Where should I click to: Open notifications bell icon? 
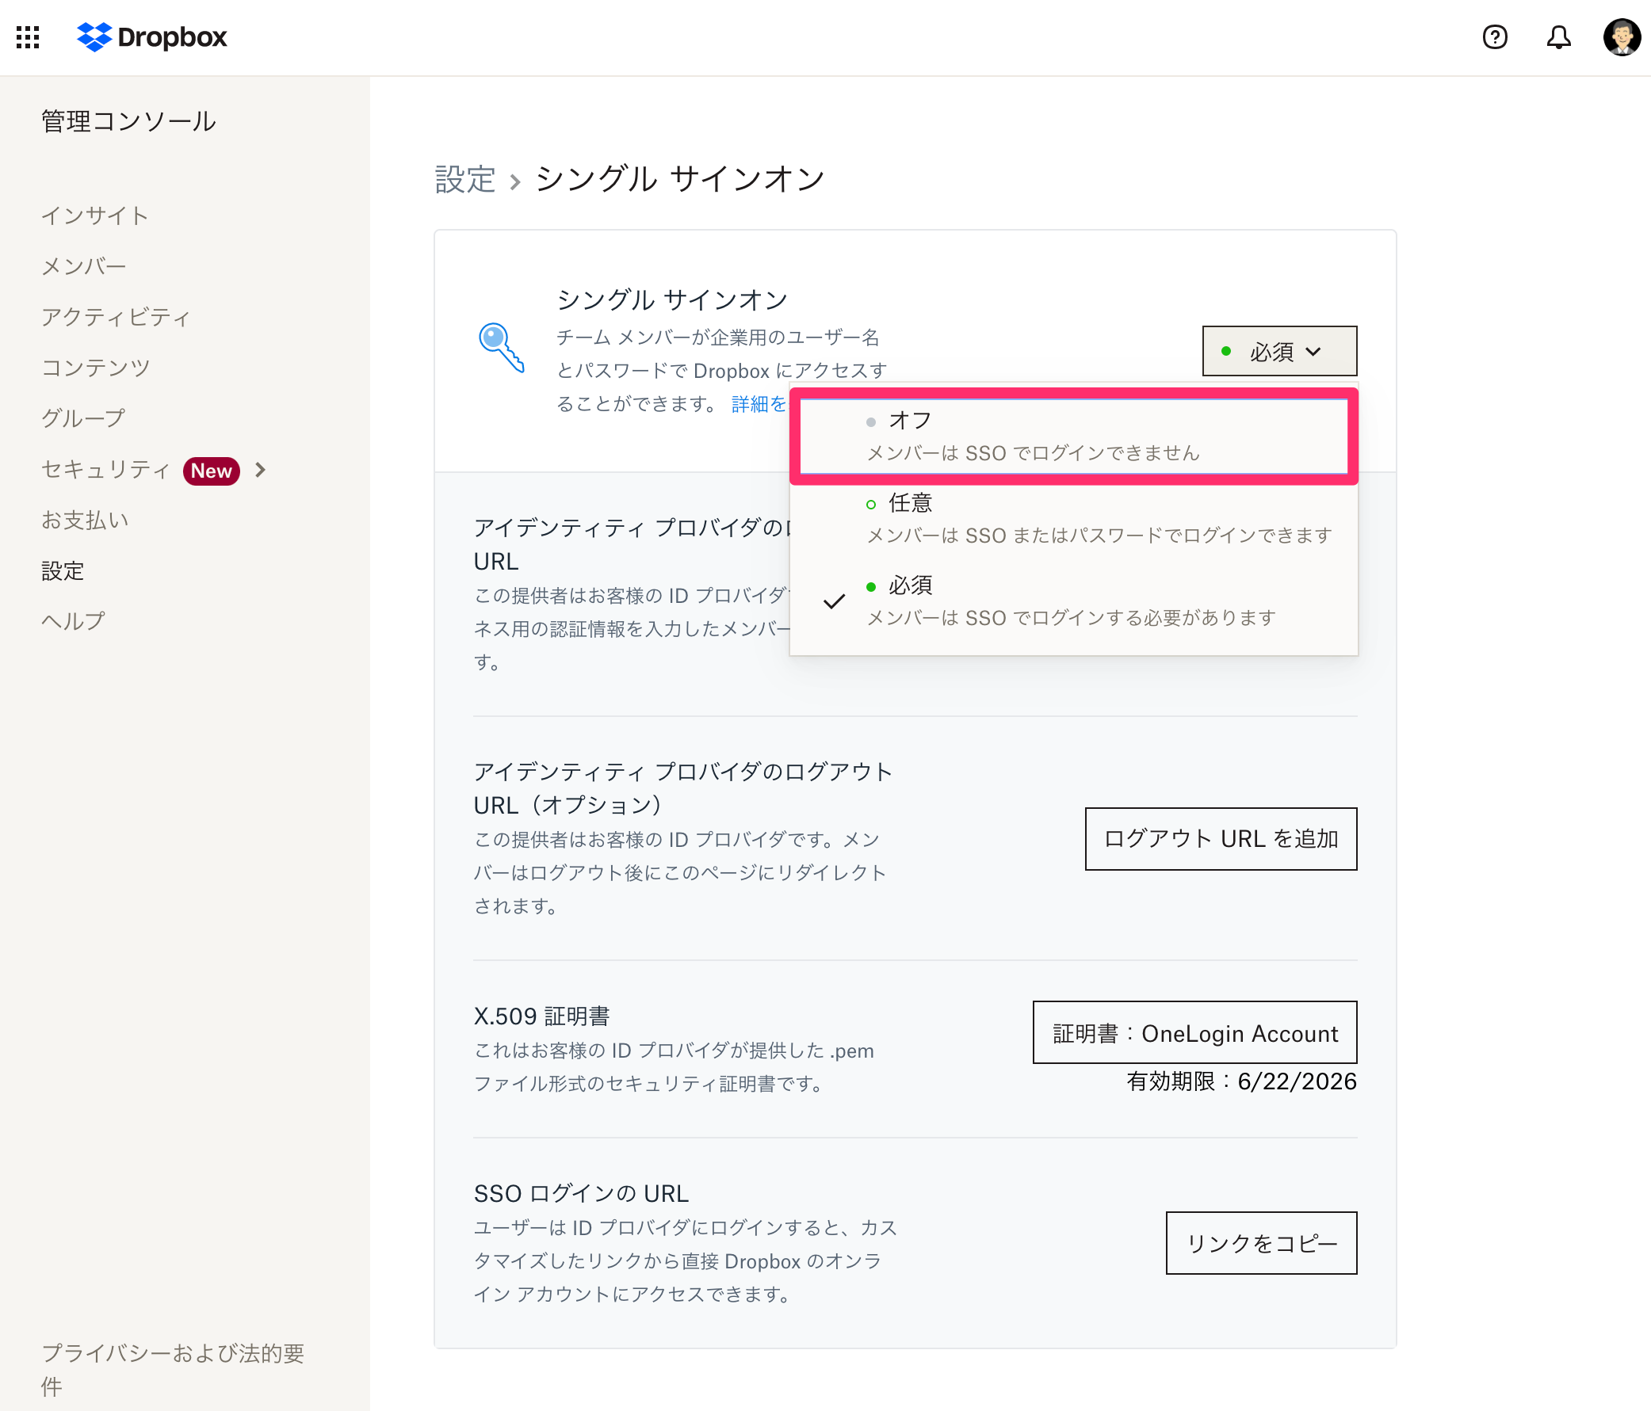[1558, 37]
